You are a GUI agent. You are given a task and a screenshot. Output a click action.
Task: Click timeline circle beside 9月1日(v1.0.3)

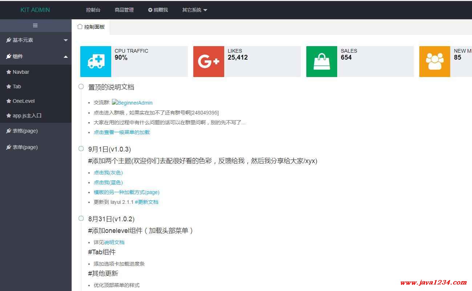pyautogui.click(x=81, y=149)
